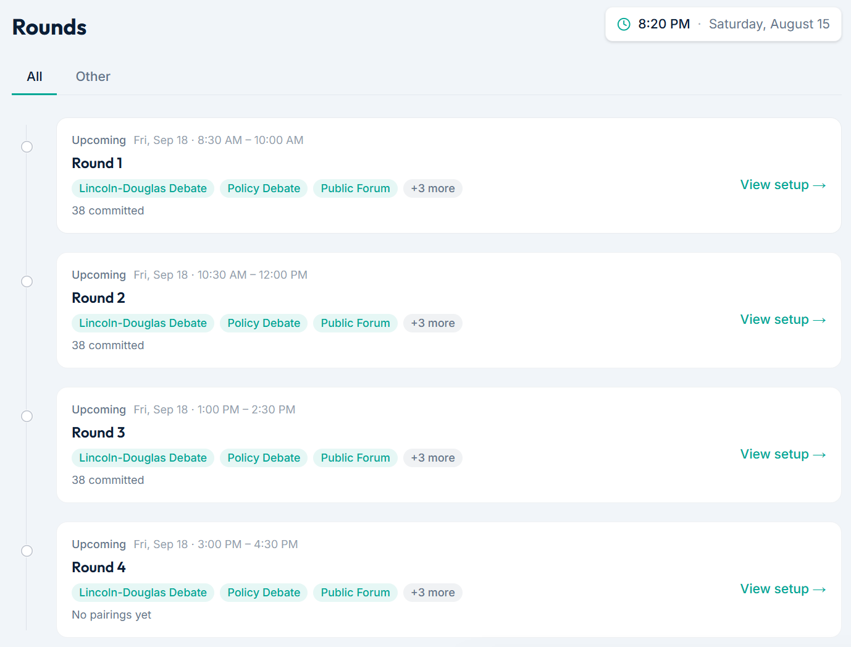Click the 8:30 AM – 10:00 AM time
Viewport: 851px width, 647px height.
tap(250, 140)
